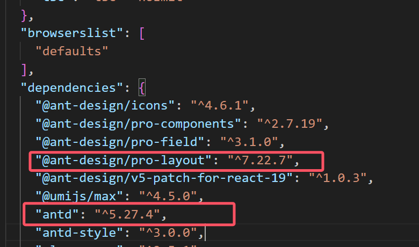Click the "dependencies" key
Viewport: 419px width, 247px height.
pos(72,88)
